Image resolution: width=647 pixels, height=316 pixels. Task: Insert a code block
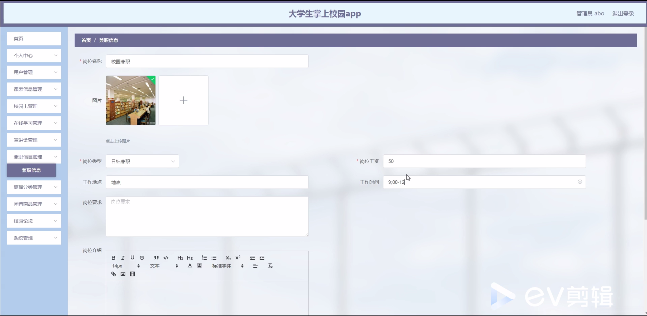[x=166, y=258]
